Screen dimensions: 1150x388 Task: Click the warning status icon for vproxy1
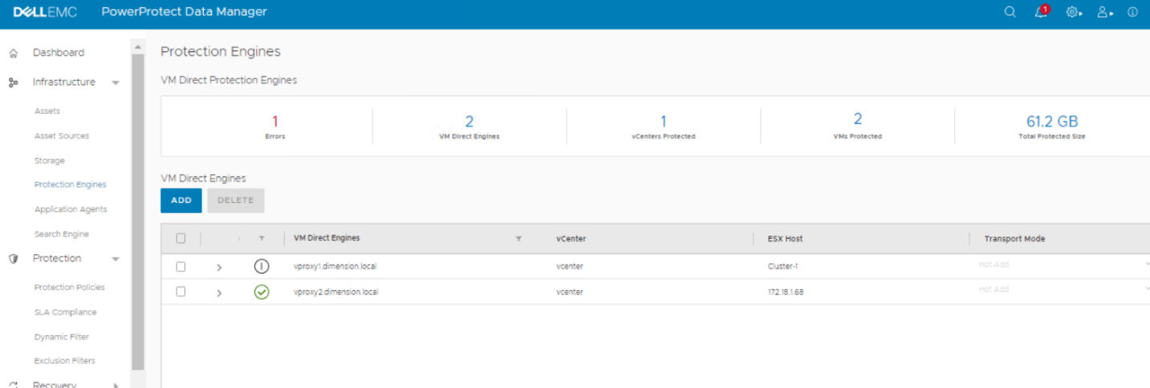click(262, 267)
